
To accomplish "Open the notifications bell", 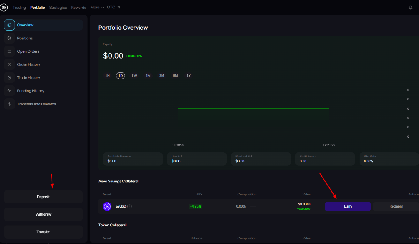I will coord(411,8).
